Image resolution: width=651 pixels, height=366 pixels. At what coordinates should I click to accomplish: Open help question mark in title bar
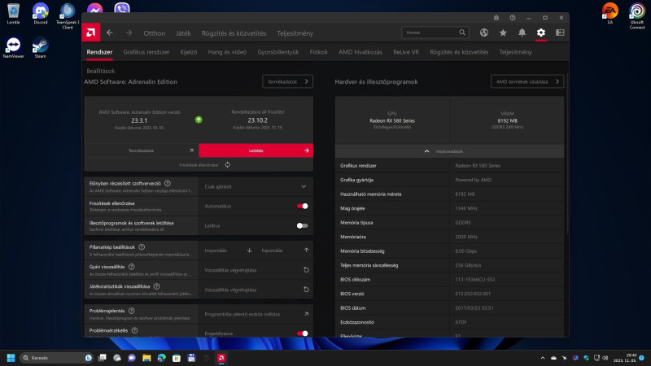point(513,18)
